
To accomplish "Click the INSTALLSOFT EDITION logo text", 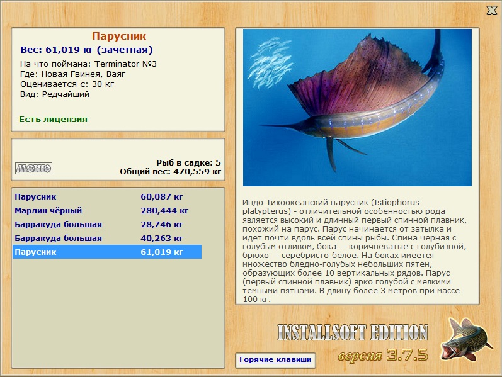I will 352,332.
